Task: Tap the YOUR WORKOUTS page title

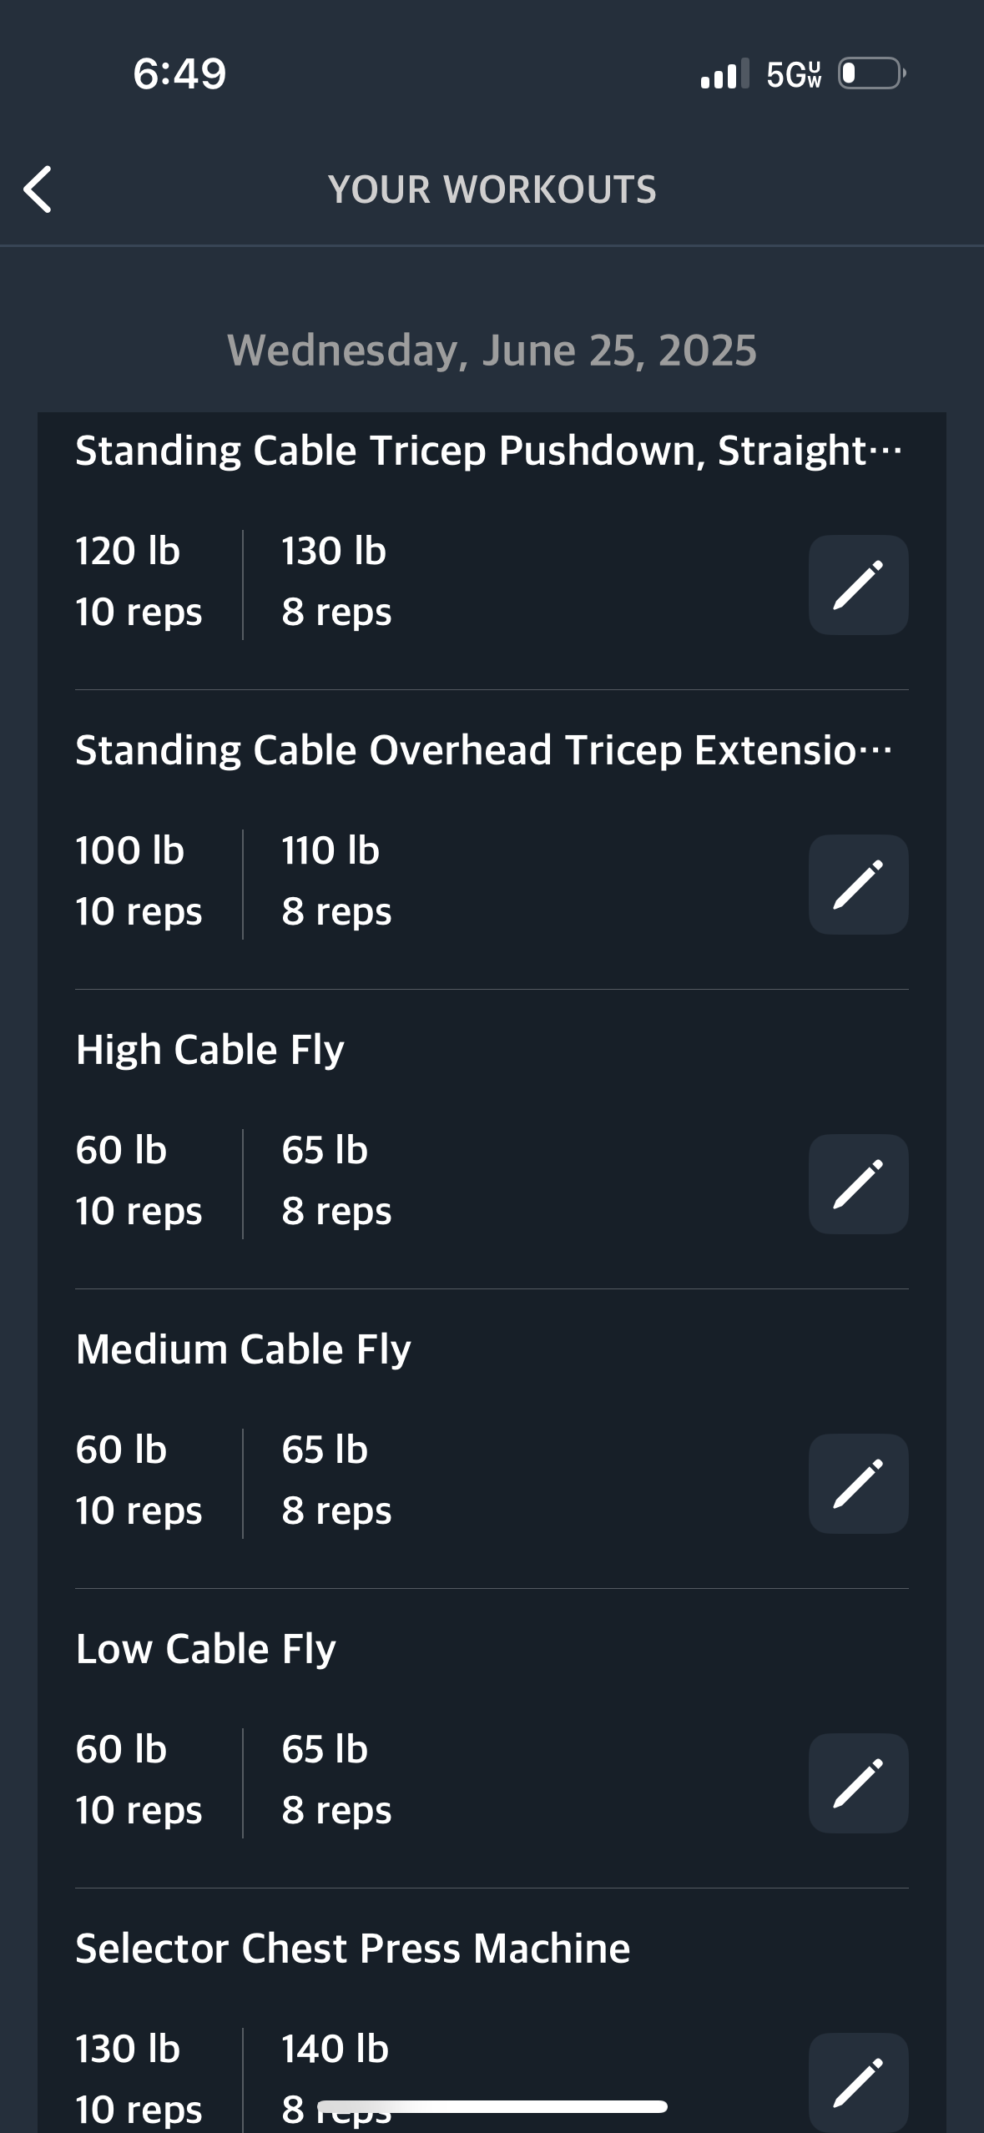Action: tap(492, 189)
